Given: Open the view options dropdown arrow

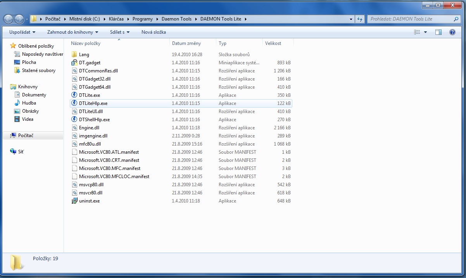Looking at the screenshot, I should (x=426, y=32).
